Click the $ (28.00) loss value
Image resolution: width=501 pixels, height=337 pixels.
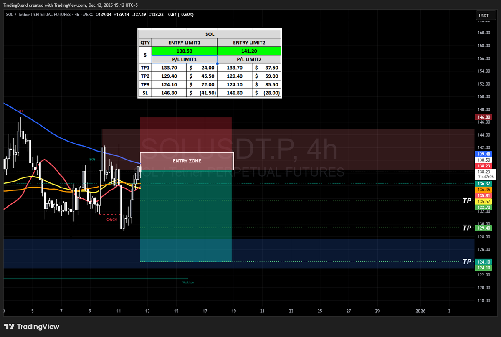266,93
